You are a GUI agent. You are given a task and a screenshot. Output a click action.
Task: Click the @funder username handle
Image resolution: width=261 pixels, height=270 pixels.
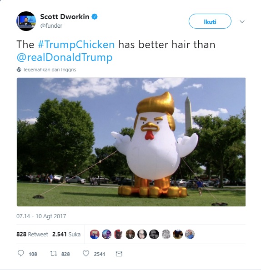click(x=51, y=26)
